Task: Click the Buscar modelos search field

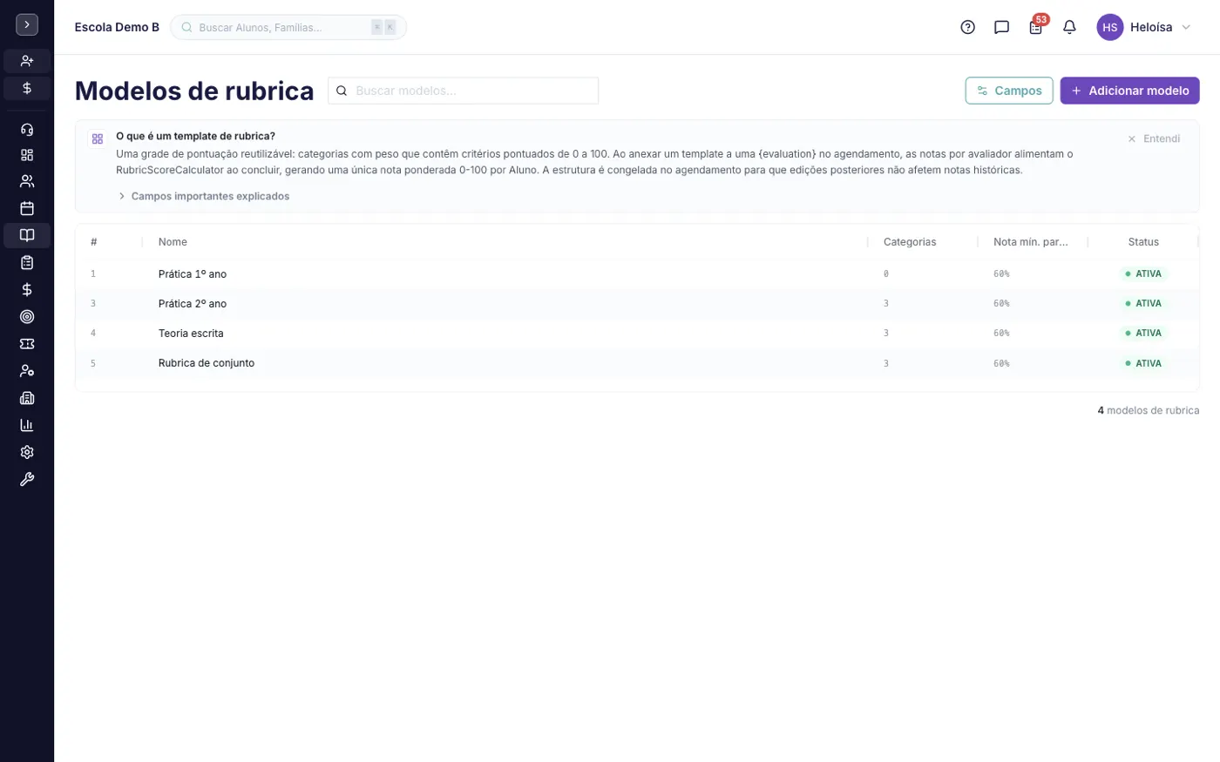Action: coord(463,91)
